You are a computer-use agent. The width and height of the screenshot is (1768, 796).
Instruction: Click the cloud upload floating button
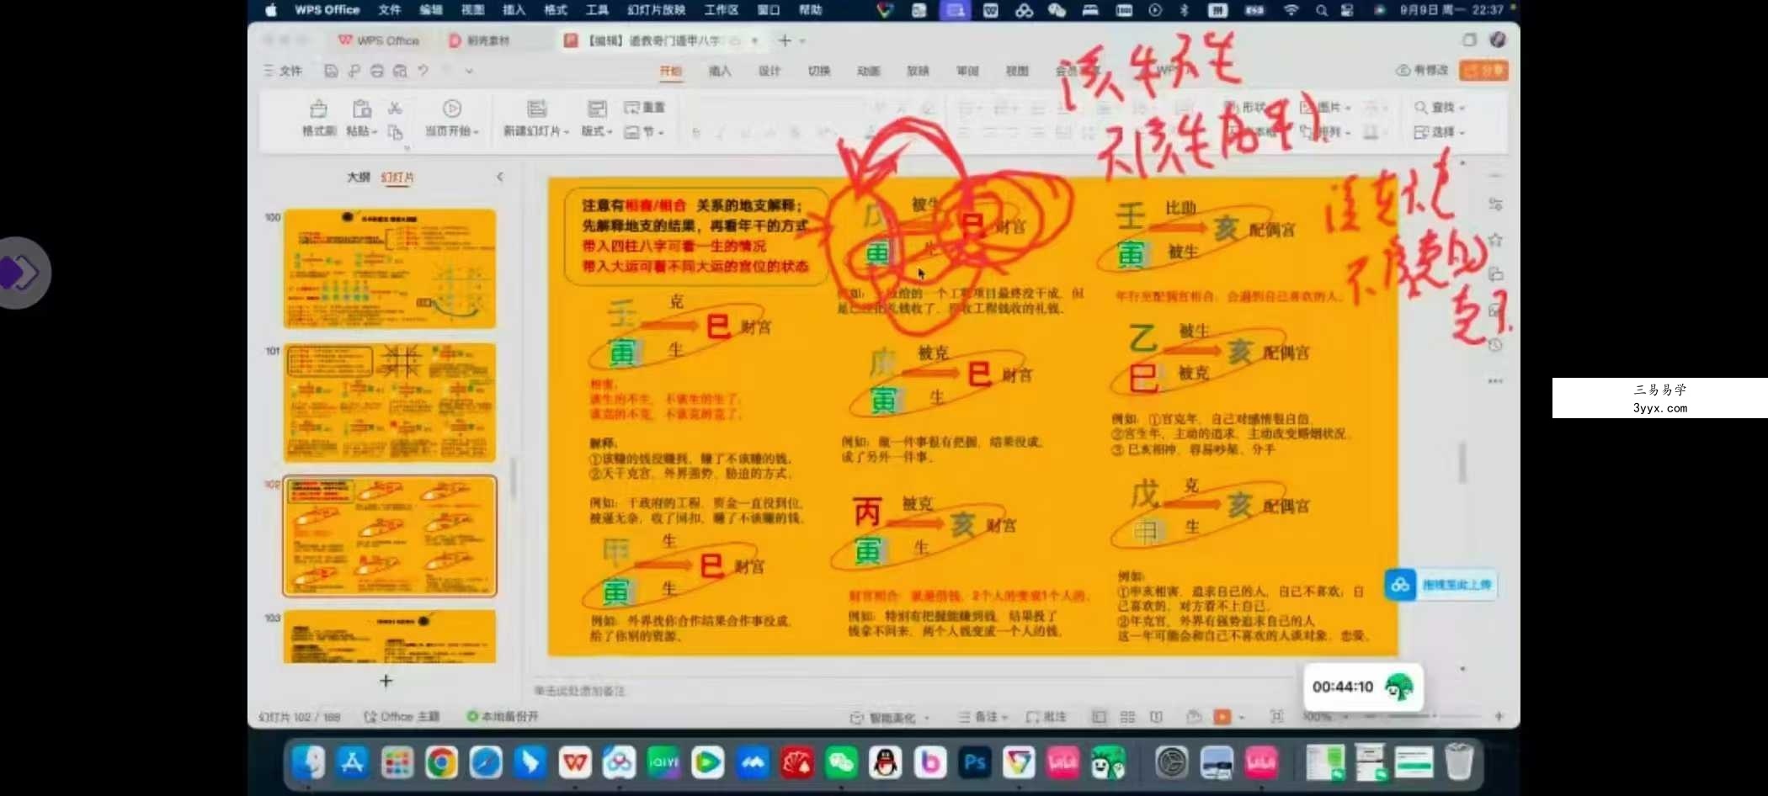[1440, 585]
